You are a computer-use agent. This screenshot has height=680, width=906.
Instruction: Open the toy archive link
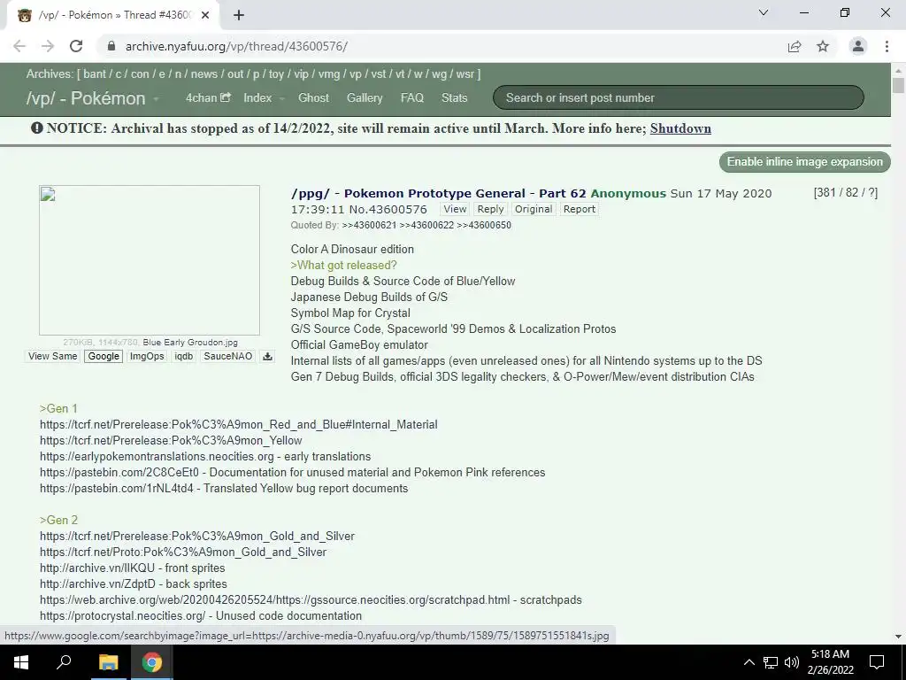[276, 74]
